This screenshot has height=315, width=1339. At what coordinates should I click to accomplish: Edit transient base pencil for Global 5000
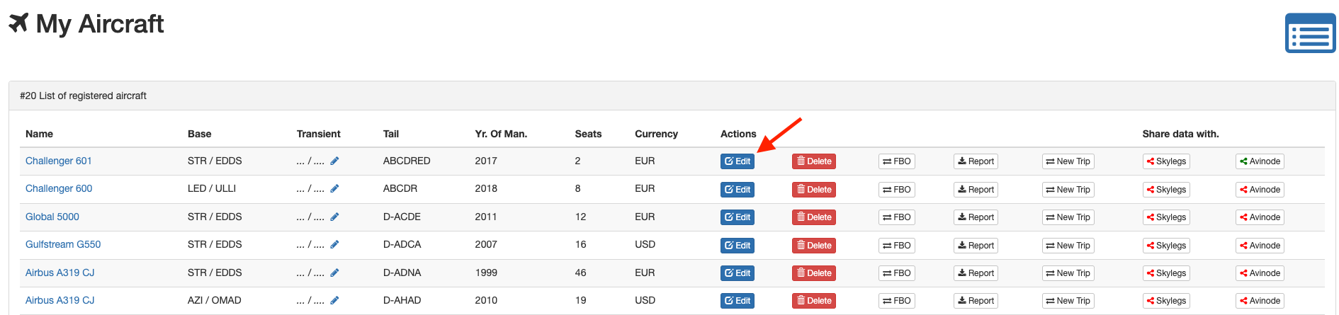tap(334, 217)
